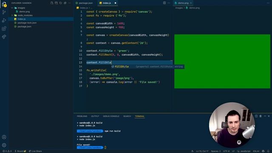
Task: Expand the node_modules folder
Action: (x=12, y=15)
